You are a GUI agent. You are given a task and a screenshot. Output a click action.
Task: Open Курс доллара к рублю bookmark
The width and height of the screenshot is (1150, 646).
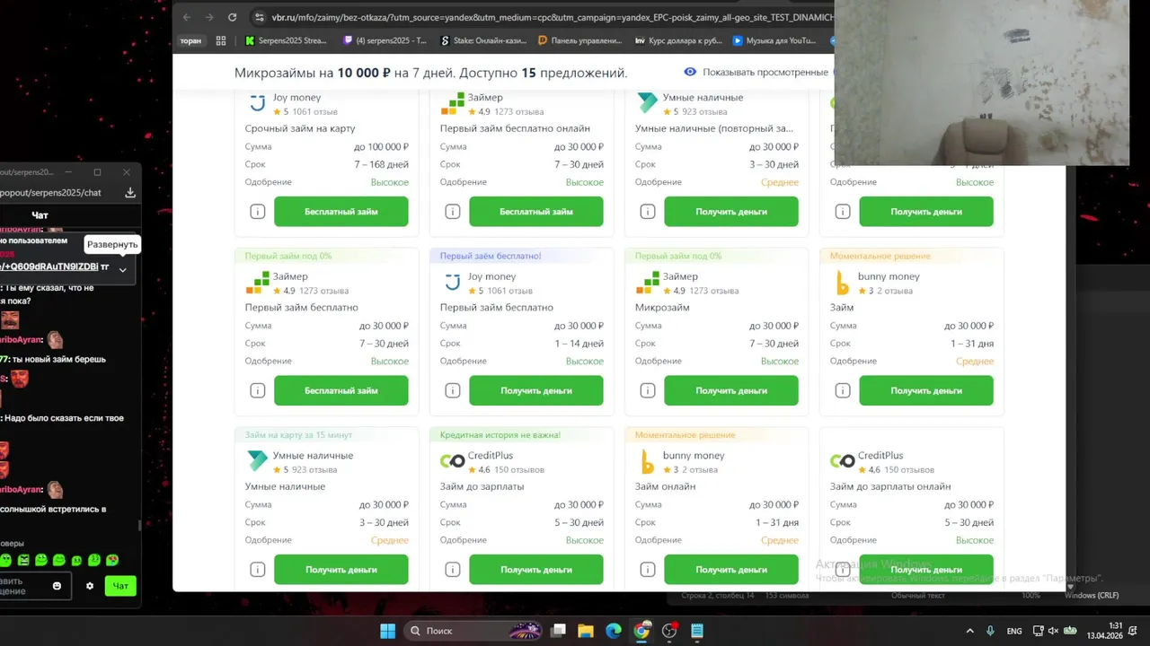point(677,40)
